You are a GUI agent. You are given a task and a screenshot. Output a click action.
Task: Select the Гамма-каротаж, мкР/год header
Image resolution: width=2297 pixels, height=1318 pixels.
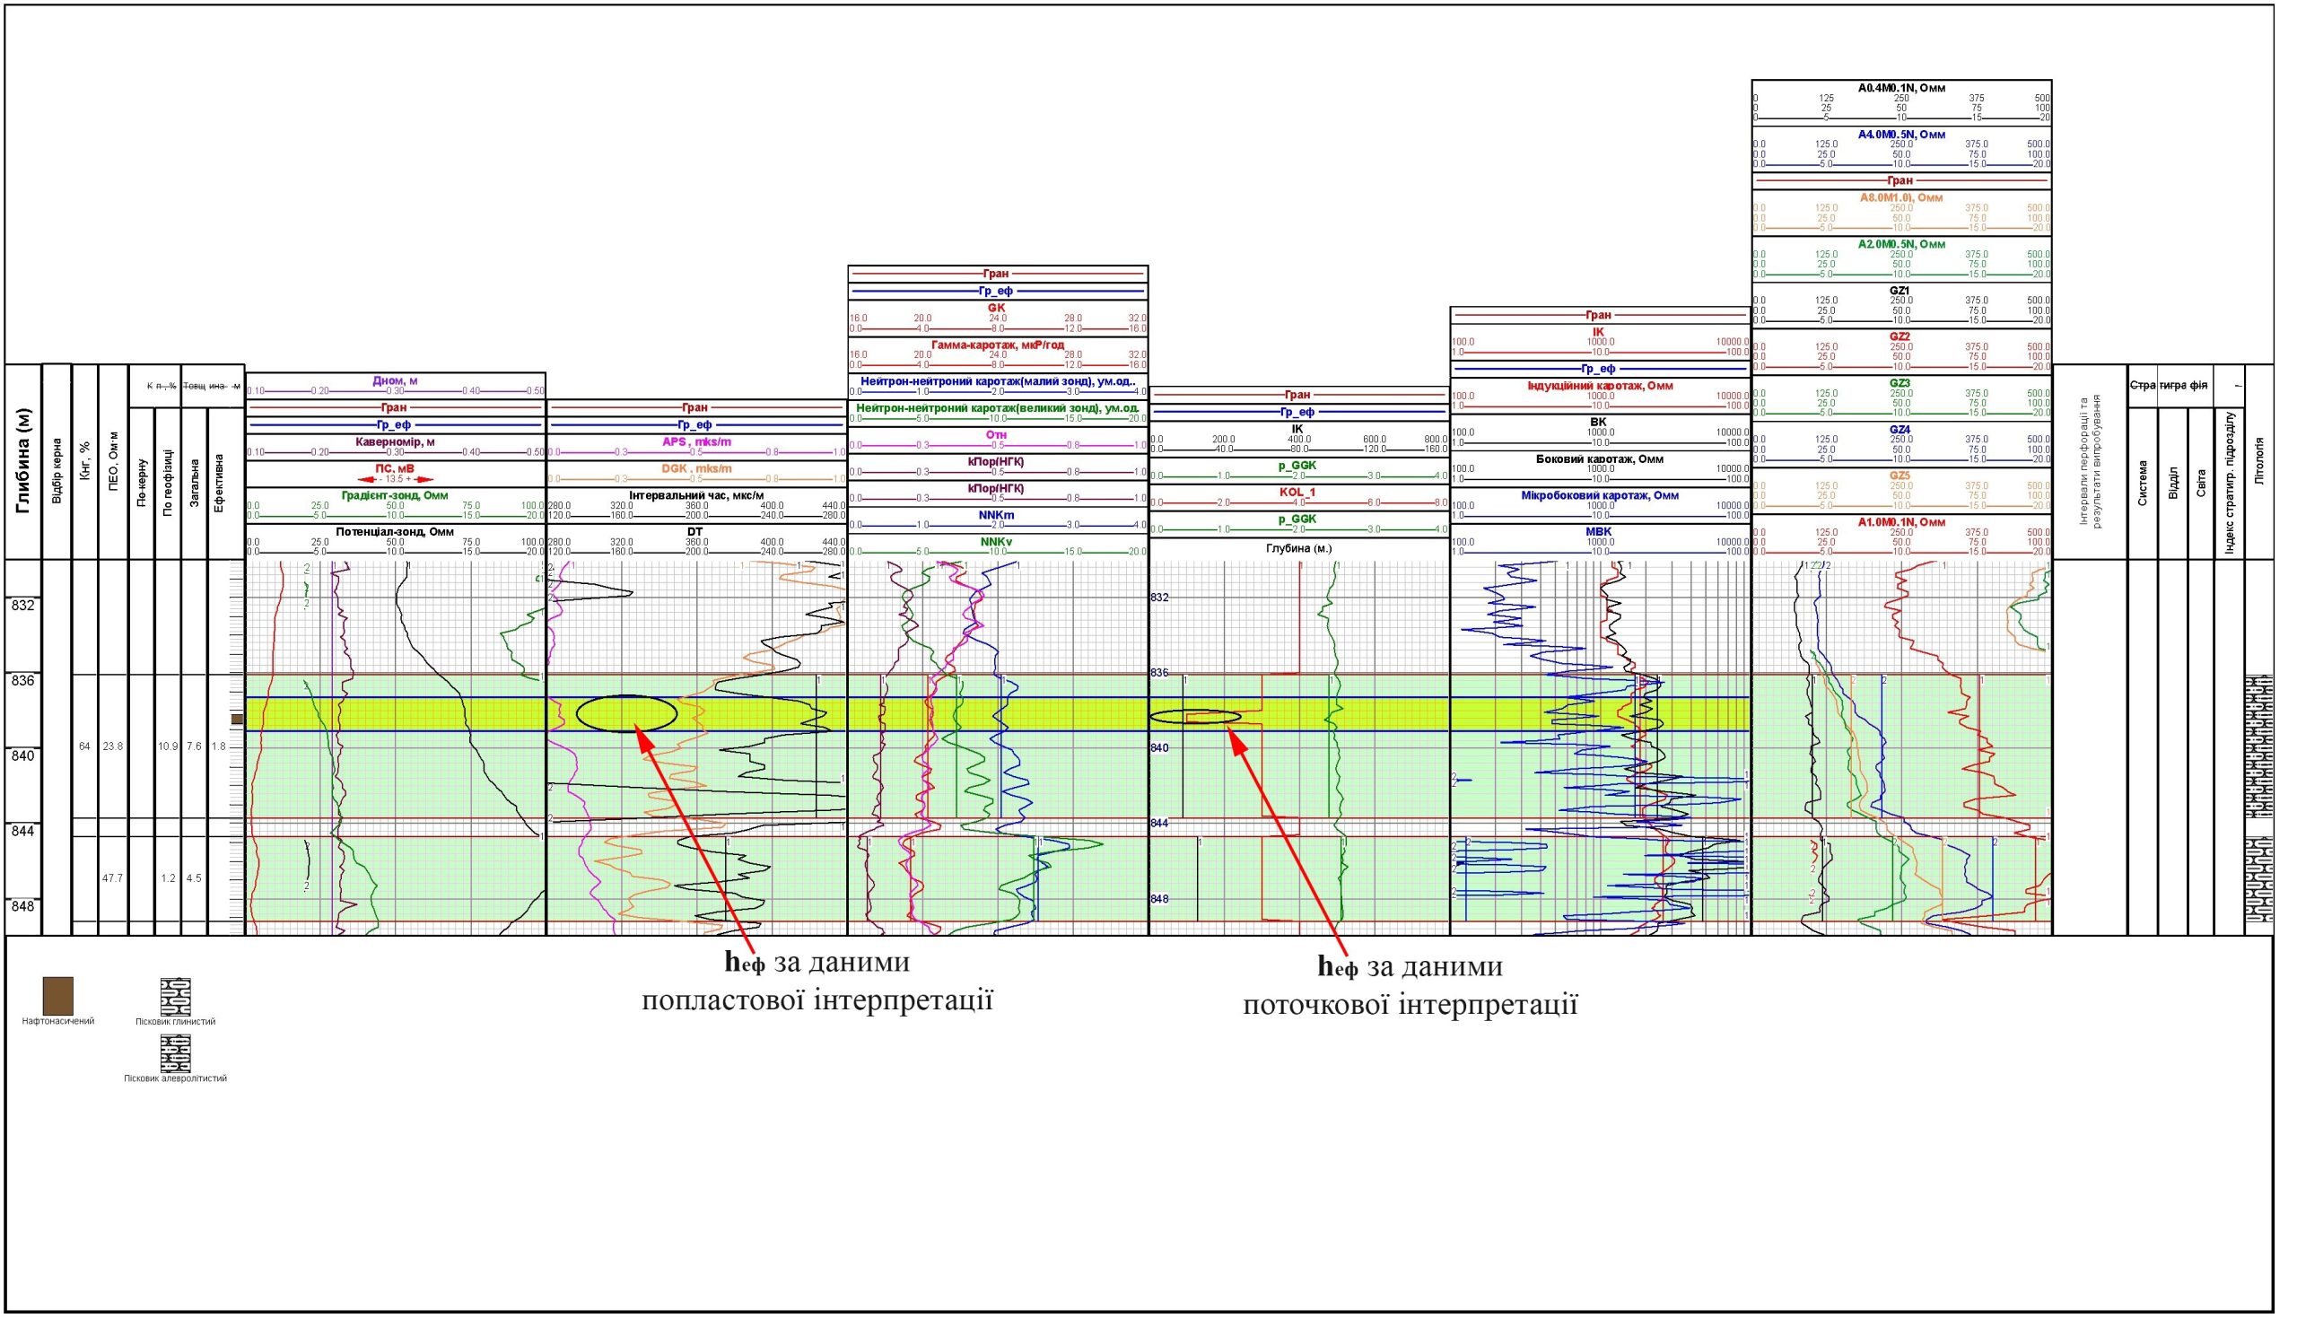998,345
